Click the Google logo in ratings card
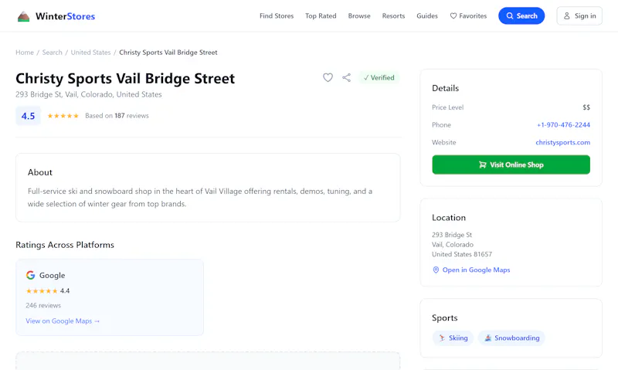Viewport: 618px width, 370px height. 30,275
